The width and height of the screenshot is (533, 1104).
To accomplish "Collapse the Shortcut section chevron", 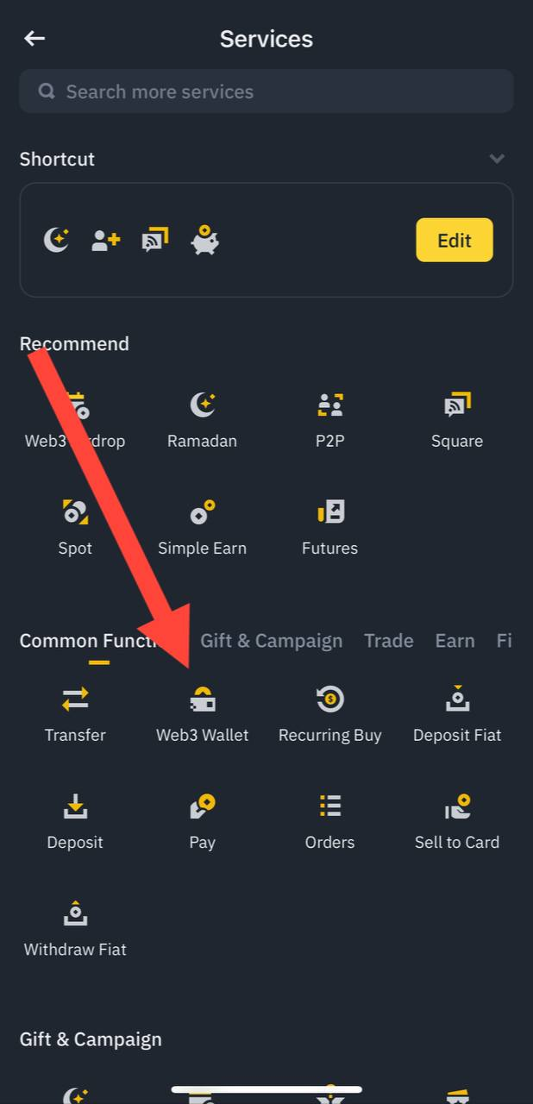I will [x=497, y=159].
